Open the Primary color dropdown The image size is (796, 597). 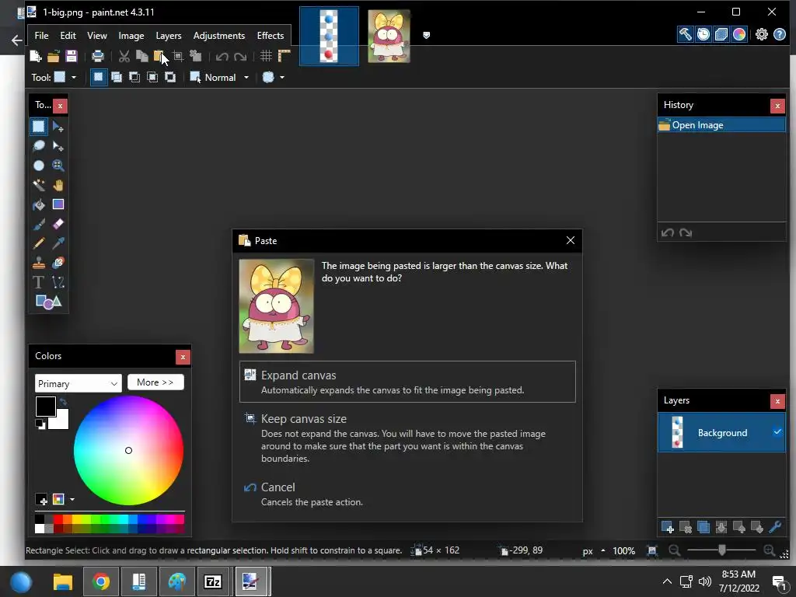pos(79,383)
